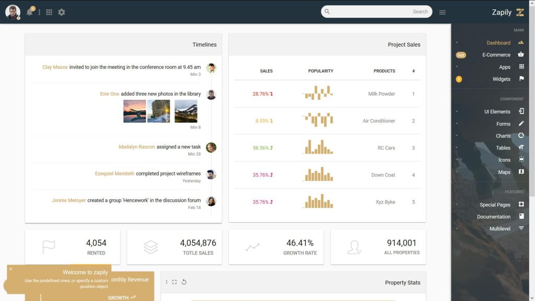
Task: Click the search input field
Action: click(x=376, y=11)
